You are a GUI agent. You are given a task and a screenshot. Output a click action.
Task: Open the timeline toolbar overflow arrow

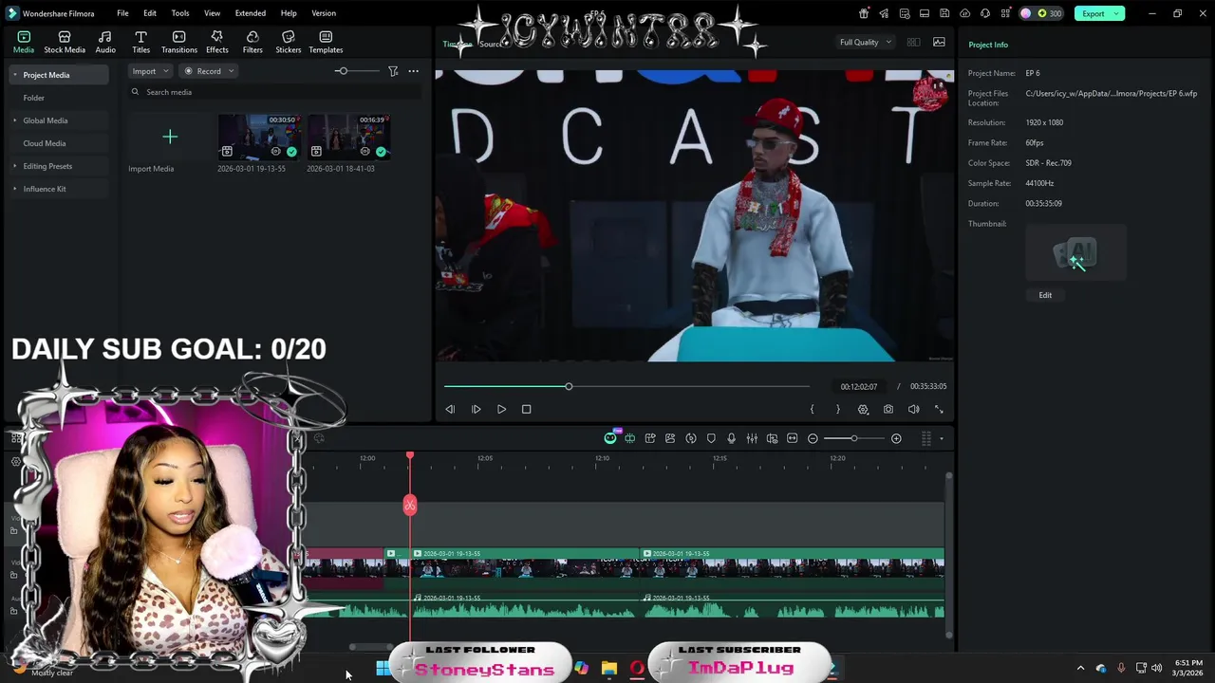942,438
